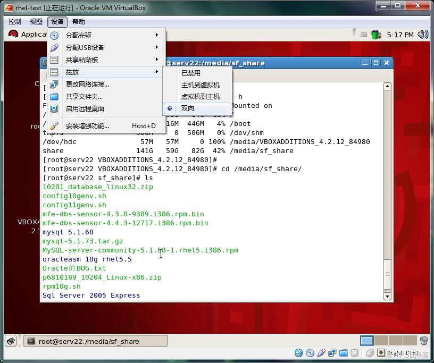Switch to the first workspace
This screenshot has width=434, height=363.
point(367,341)
